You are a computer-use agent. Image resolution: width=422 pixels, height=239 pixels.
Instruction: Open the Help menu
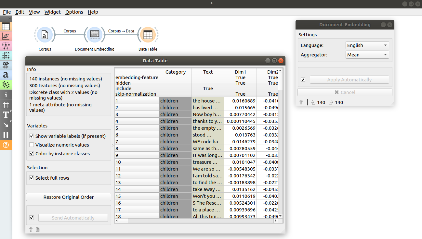tap(93, 12)
